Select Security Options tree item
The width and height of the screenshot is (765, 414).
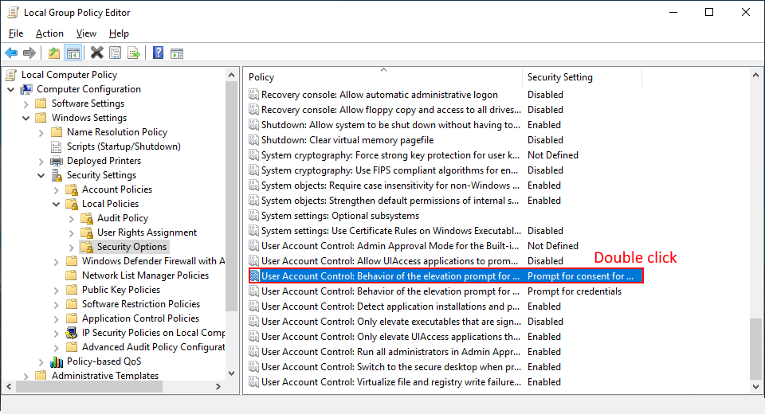(x=131, y=247)
